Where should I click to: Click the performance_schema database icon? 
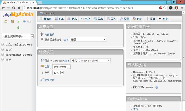tap(2, 54)
